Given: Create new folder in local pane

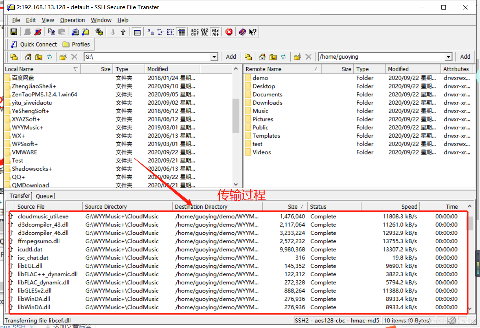Looking at the screenshot, I should point(63,57).
